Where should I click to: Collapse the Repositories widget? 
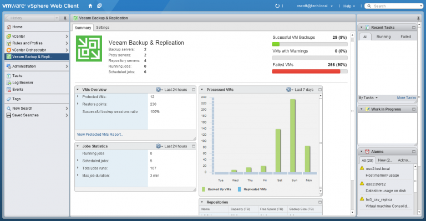click(x=202, y=202)
